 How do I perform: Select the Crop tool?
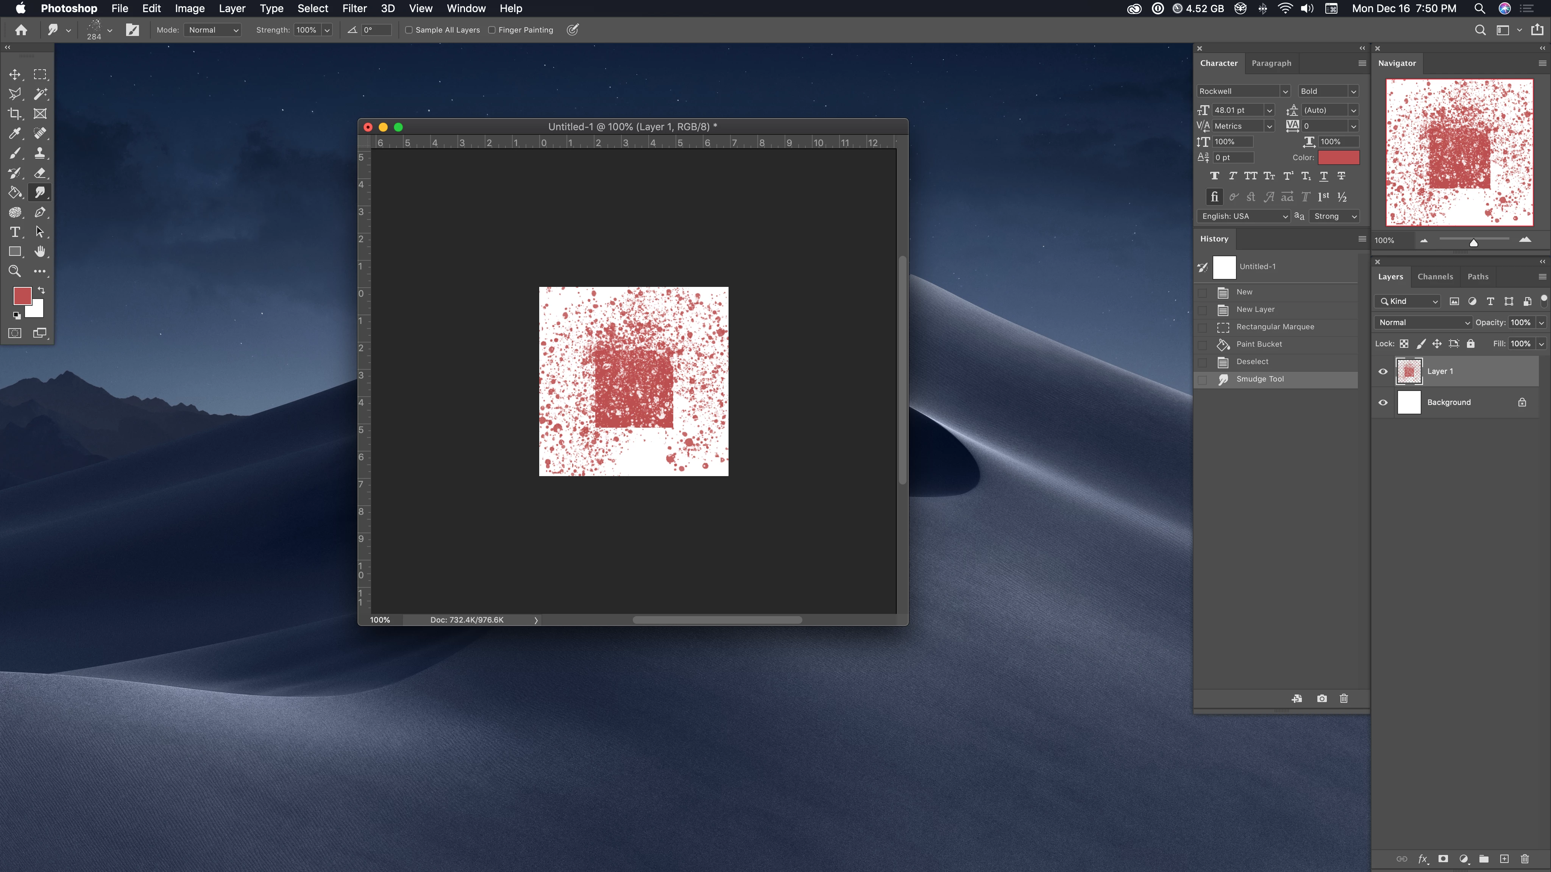tap(15, 114)
